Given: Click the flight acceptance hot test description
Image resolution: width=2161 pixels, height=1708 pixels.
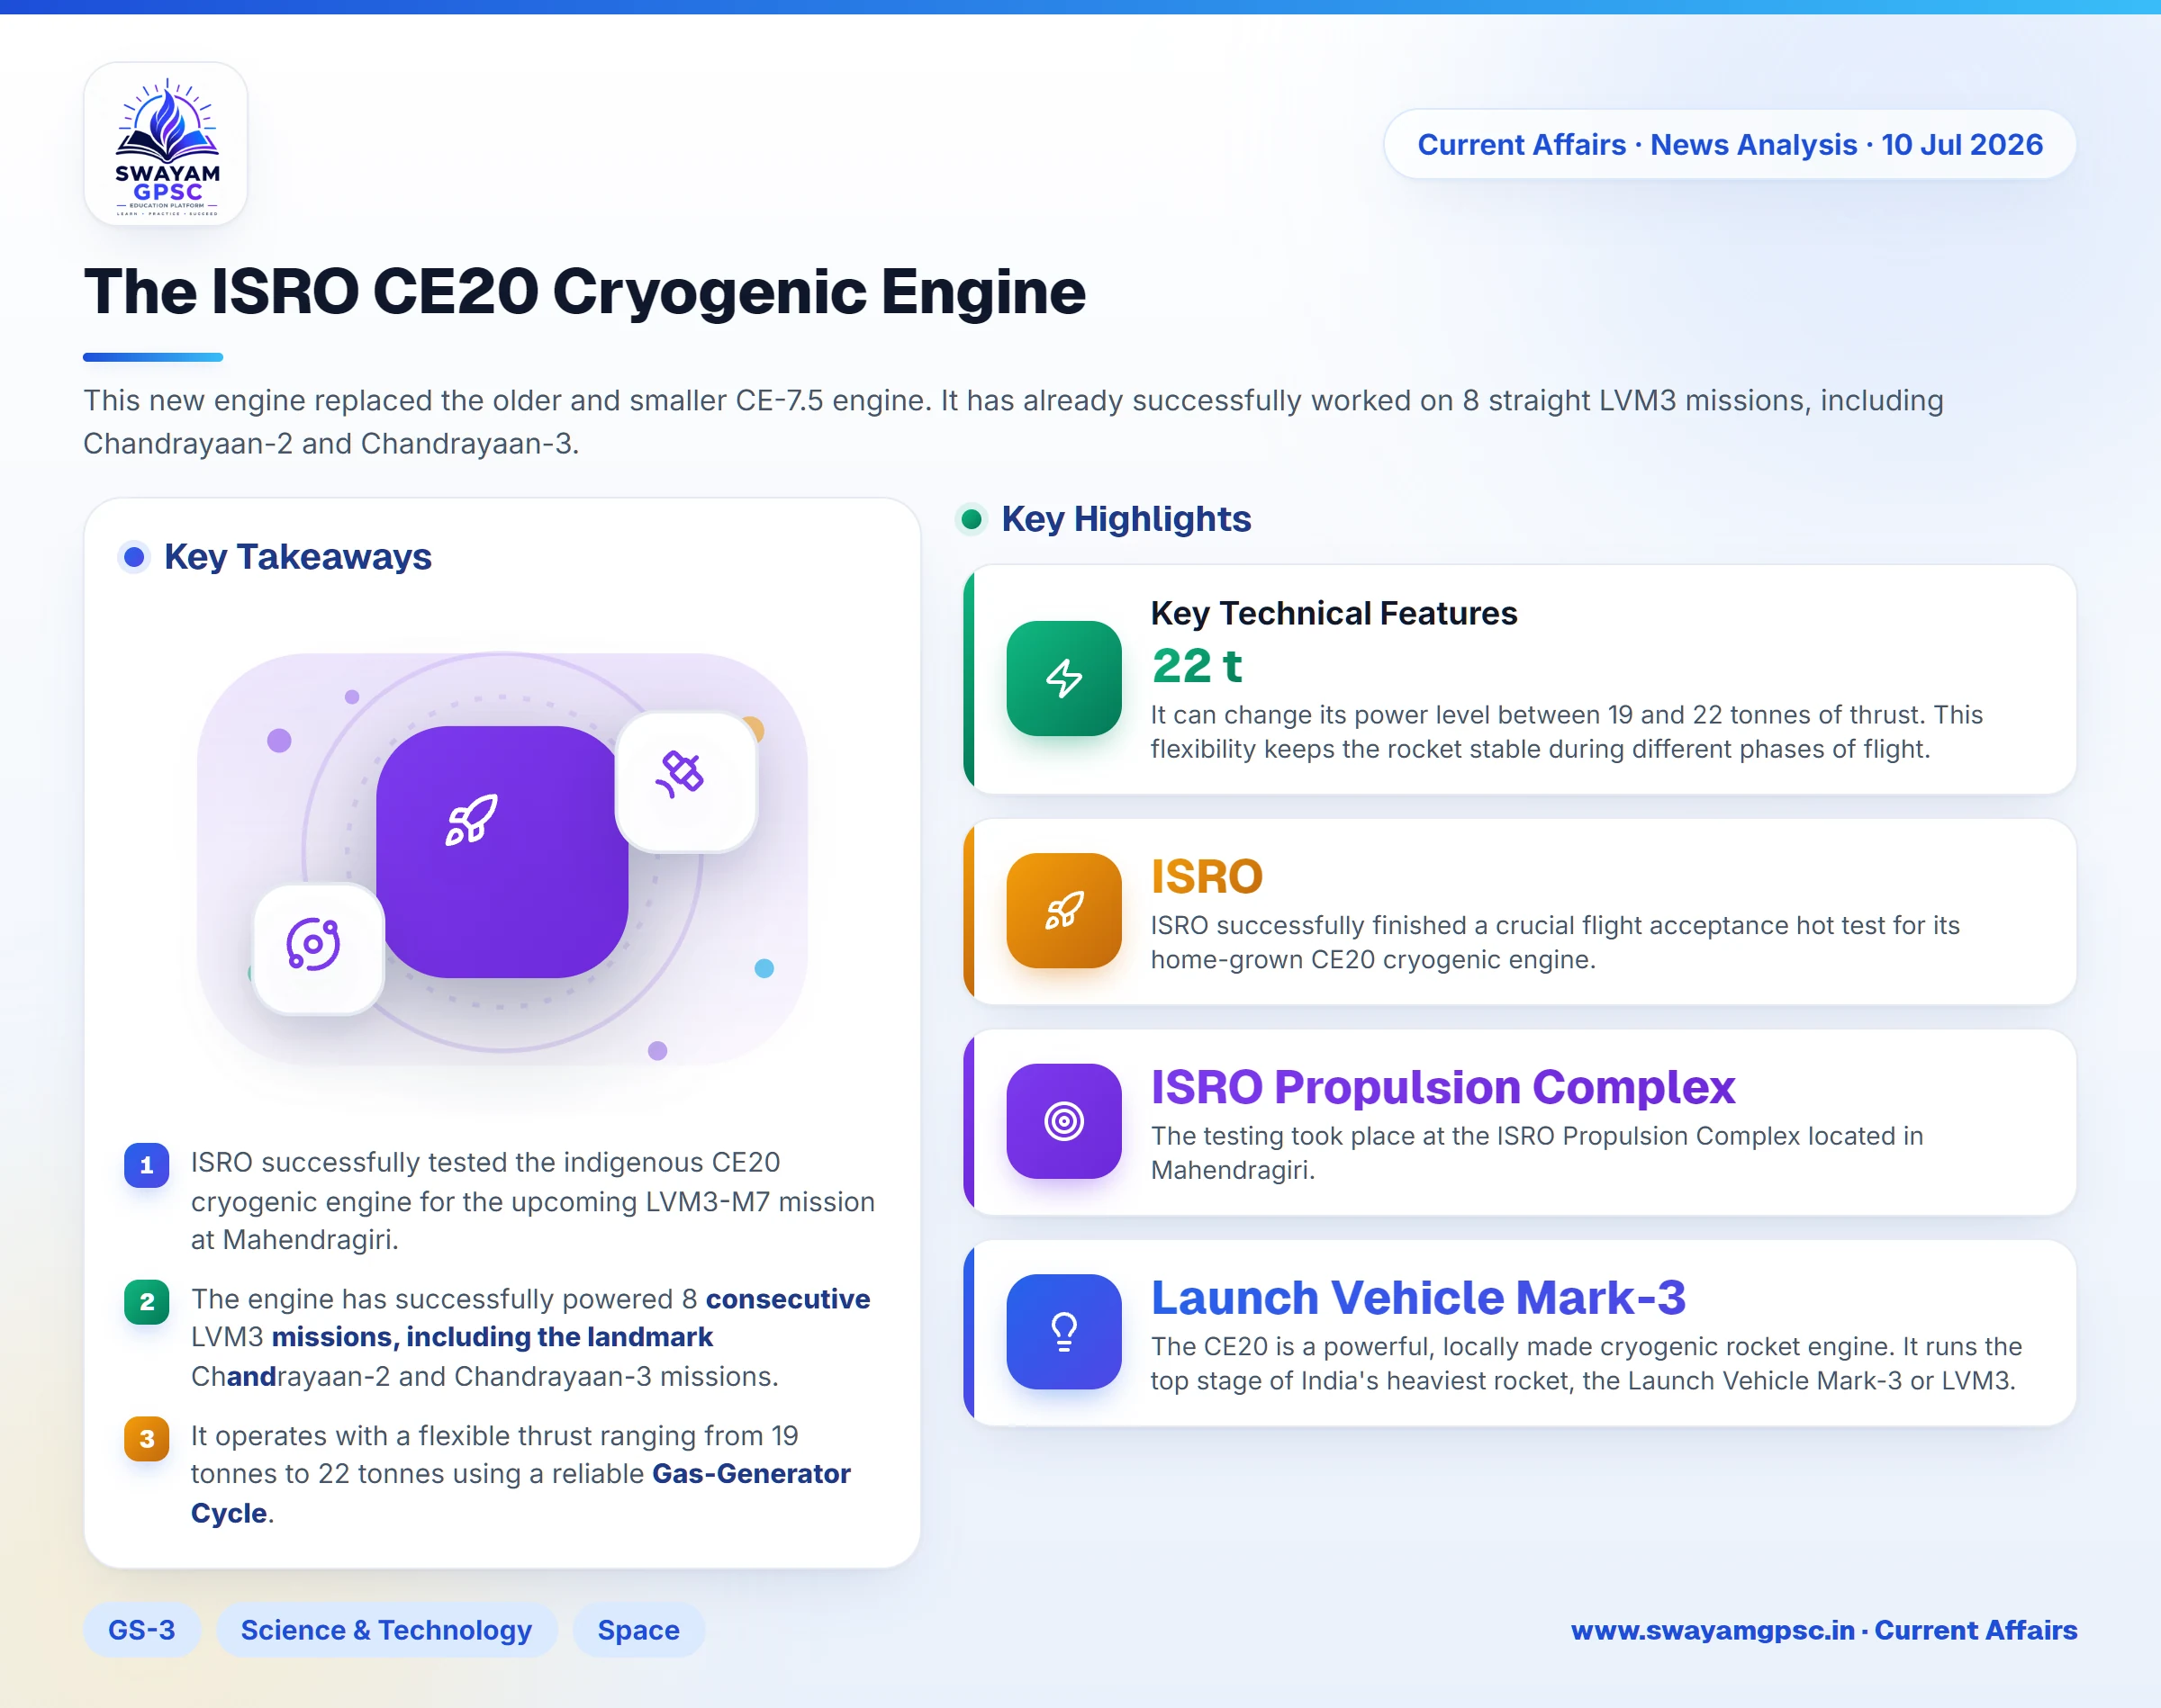Looking at the screenshot, I should [1555, 942].
